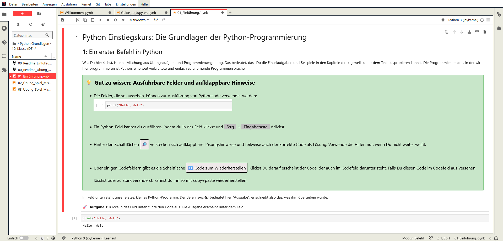
Task: Open the Ausführen menu
Action: coord(69,4)
